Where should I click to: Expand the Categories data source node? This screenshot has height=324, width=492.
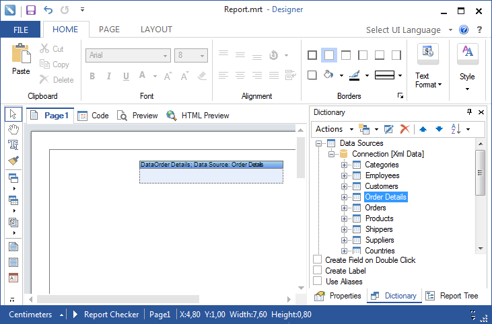(345, 165)
